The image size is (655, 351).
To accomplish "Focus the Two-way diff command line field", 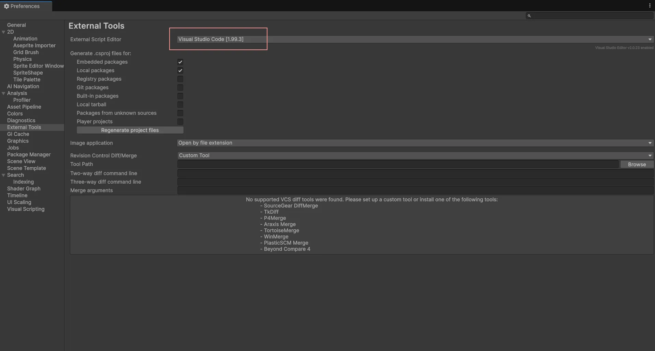I will 415,173.
